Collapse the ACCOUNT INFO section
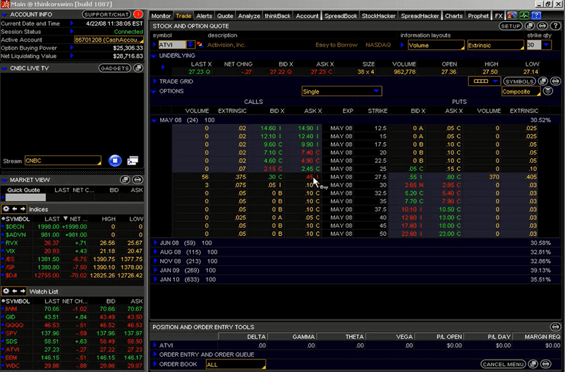This screenshot has width=565, height=372. tap(5, 15)
